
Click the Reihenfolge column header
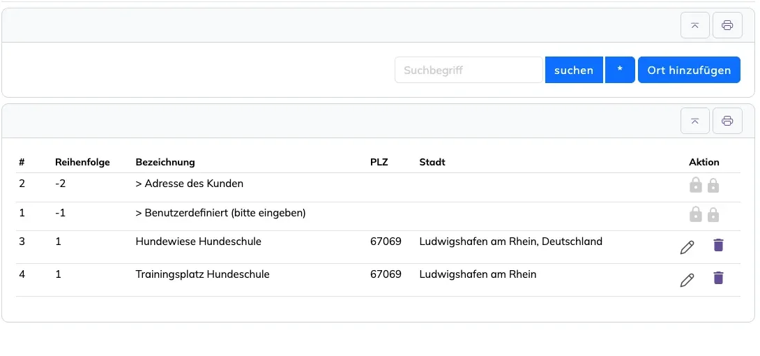click(82, 162)
